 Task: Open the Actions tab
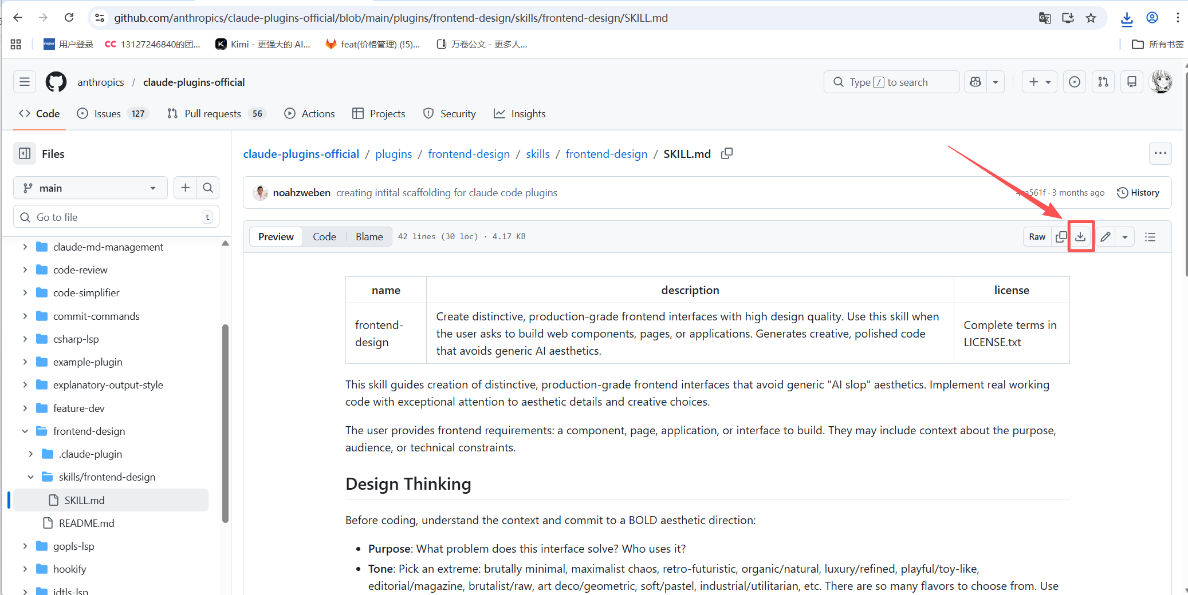point(309,113)
